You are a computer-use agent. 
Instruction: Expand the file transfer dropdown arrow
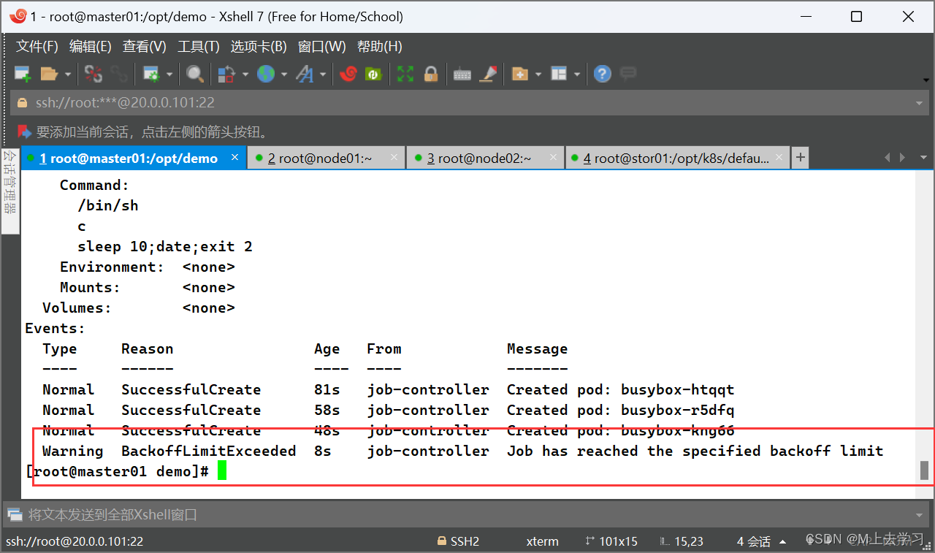point(245,74)
